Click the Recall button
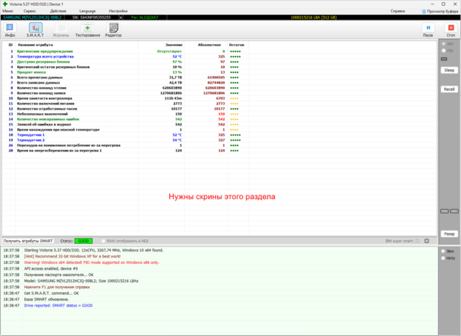The height and width of the screenshot is (336, 461). [449, 89]
